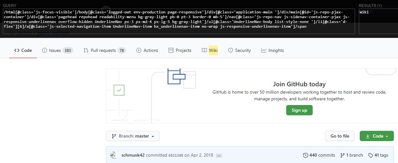Viewport: 398px width, 163px height.
Task: Go to the Insights tab
Action: pos(273,50)
